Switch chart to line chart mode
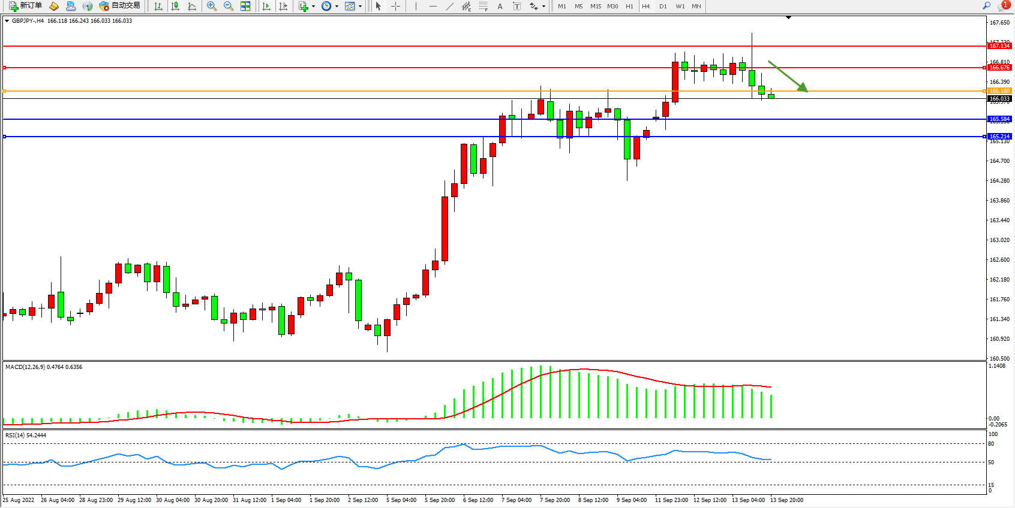The width and height of the screenshot is (1015, 508). point(192,6)
